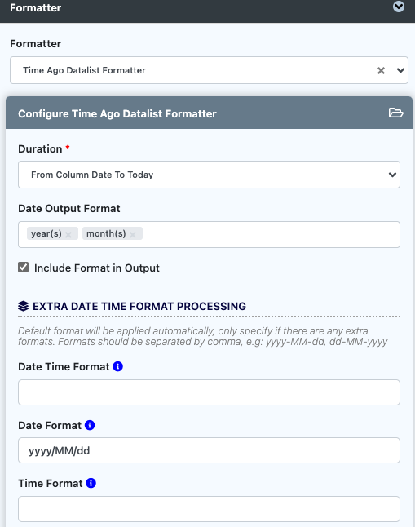Show info for Time Format
Image resolution: width=415 pixels, height=527 pixels.
tap(91, 483)
